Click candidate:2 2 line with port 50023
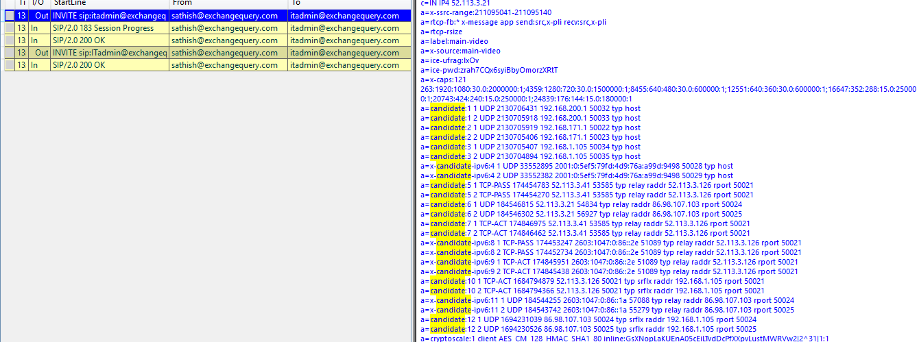This screenshot has width=919, height=342. pos(530,137)
